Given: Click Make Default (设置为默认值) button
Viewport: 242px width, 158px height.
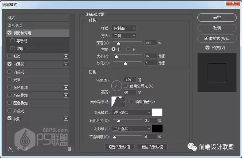Looking at the screenshot, I should point(119,147).
